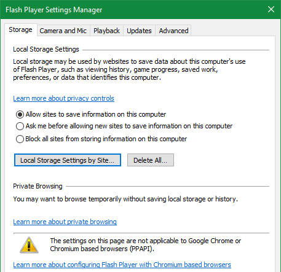The image size is (281, 272).
Task: Click the Local Storage Settings section heading
Action: (46, 49)
